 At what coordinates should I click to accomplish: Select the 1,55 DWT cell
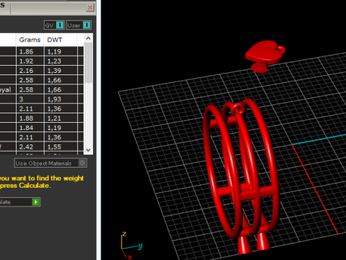[61, 147]
